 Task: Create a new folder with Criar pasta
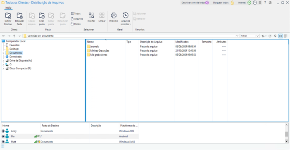click(x=42, y=16)
